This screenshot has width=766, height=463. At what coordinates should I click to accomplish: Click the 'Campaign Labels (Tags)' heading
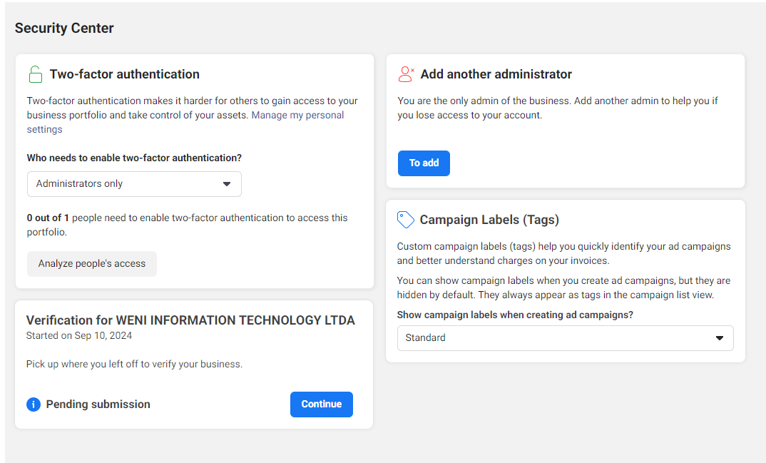tap(489, 220)
